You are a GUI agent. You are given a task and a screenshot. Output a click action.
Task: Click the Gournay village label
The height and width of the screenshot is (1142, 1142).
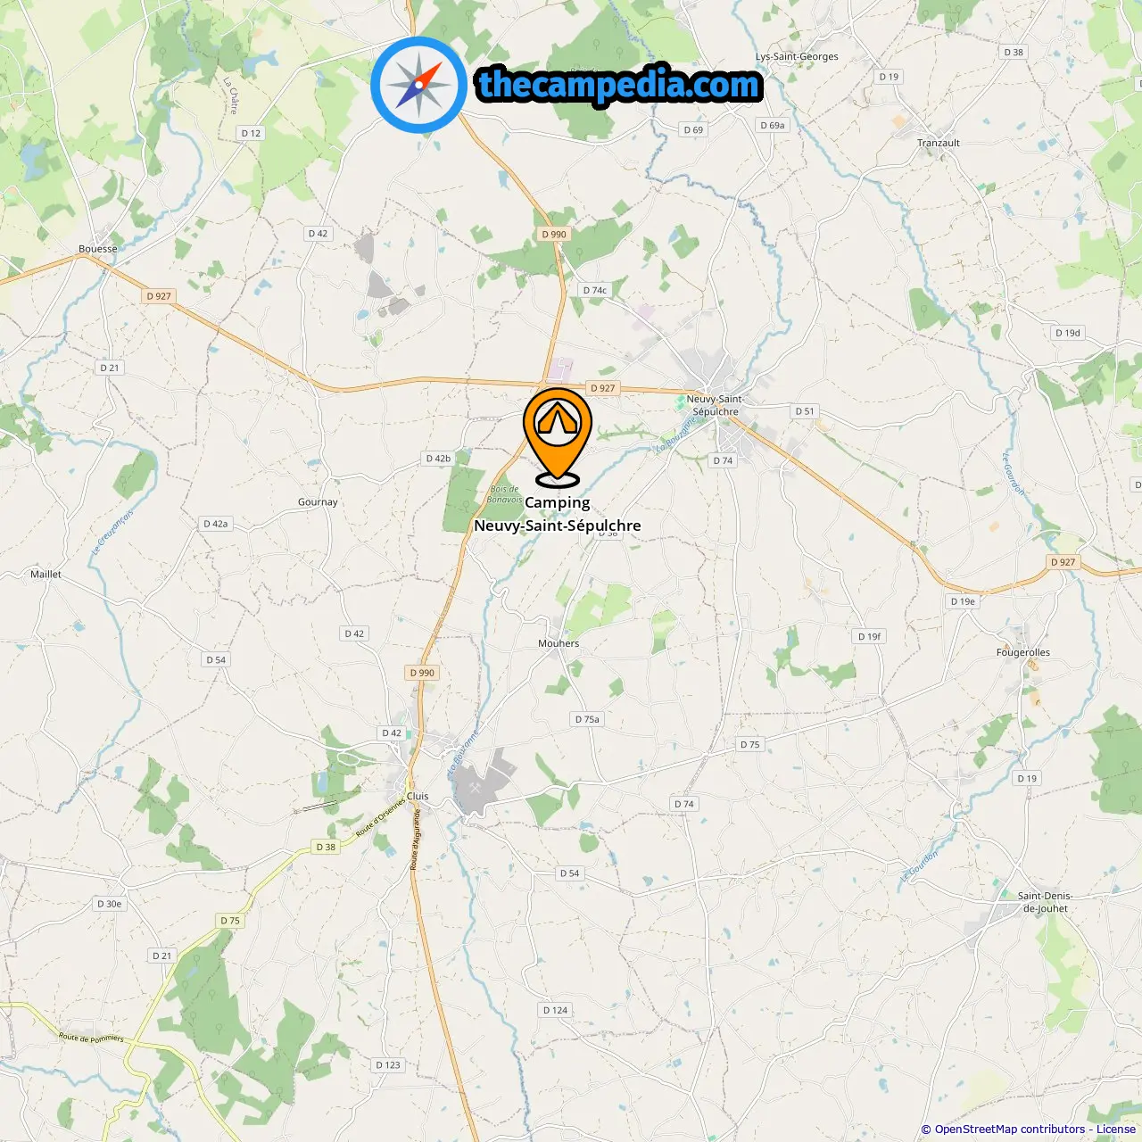point(318,502)
